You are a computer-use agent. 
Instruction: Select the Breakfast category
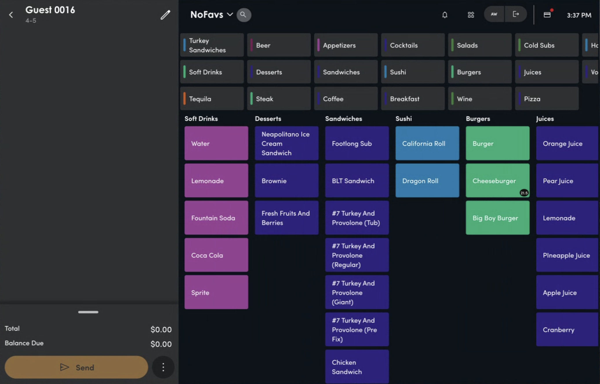pos(413,99)
